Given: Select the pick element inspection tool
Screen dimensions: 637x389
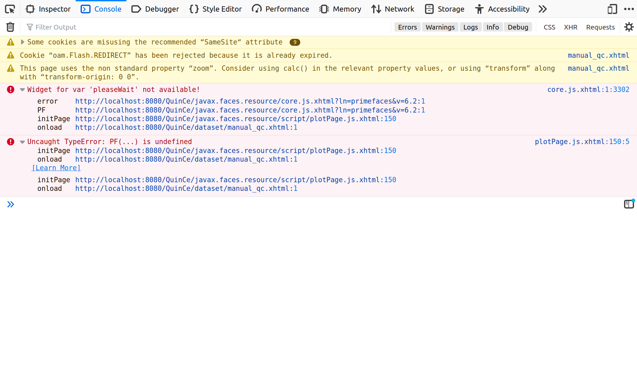Looking at the screenshot, I should (10, 9).
